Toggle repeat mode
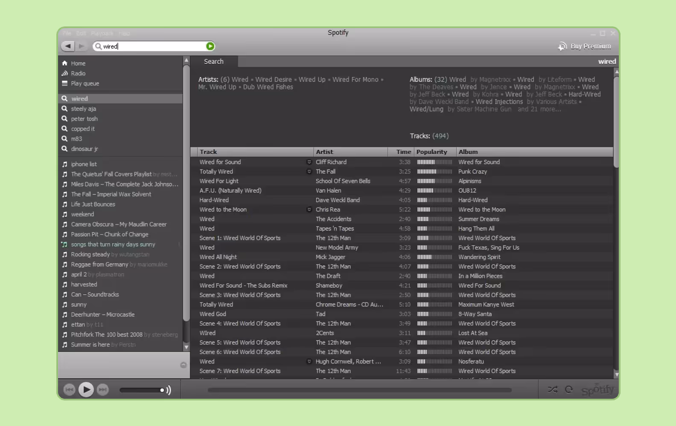Viewport: 676px width, 426px height. [569, 389]
